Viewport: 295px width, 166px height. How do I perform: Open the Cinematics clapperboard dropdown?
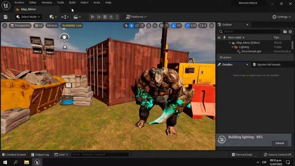click(77, 17)
